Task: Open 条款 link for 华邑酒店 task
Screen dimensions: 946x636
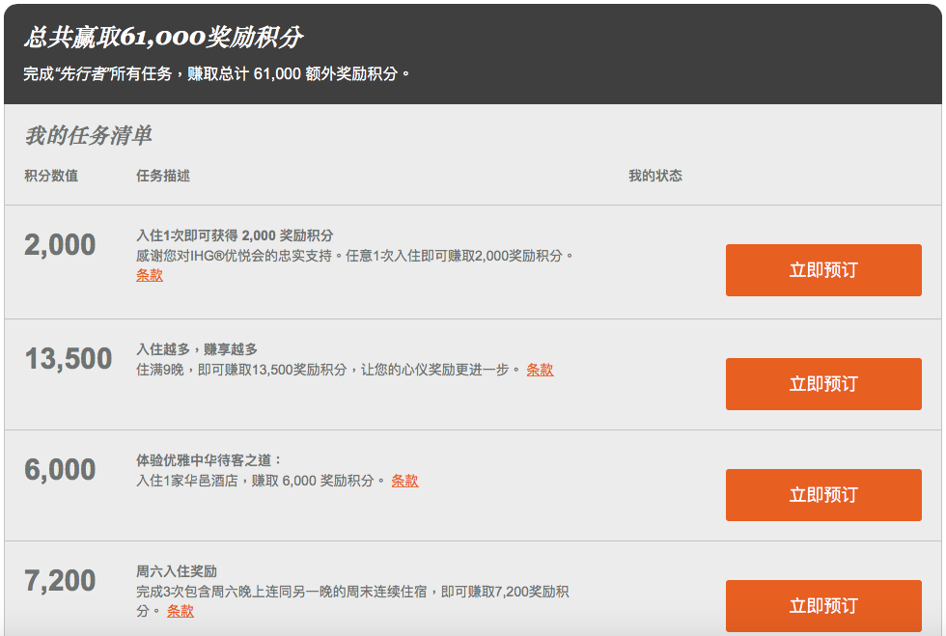Action: tap(404, 481)
